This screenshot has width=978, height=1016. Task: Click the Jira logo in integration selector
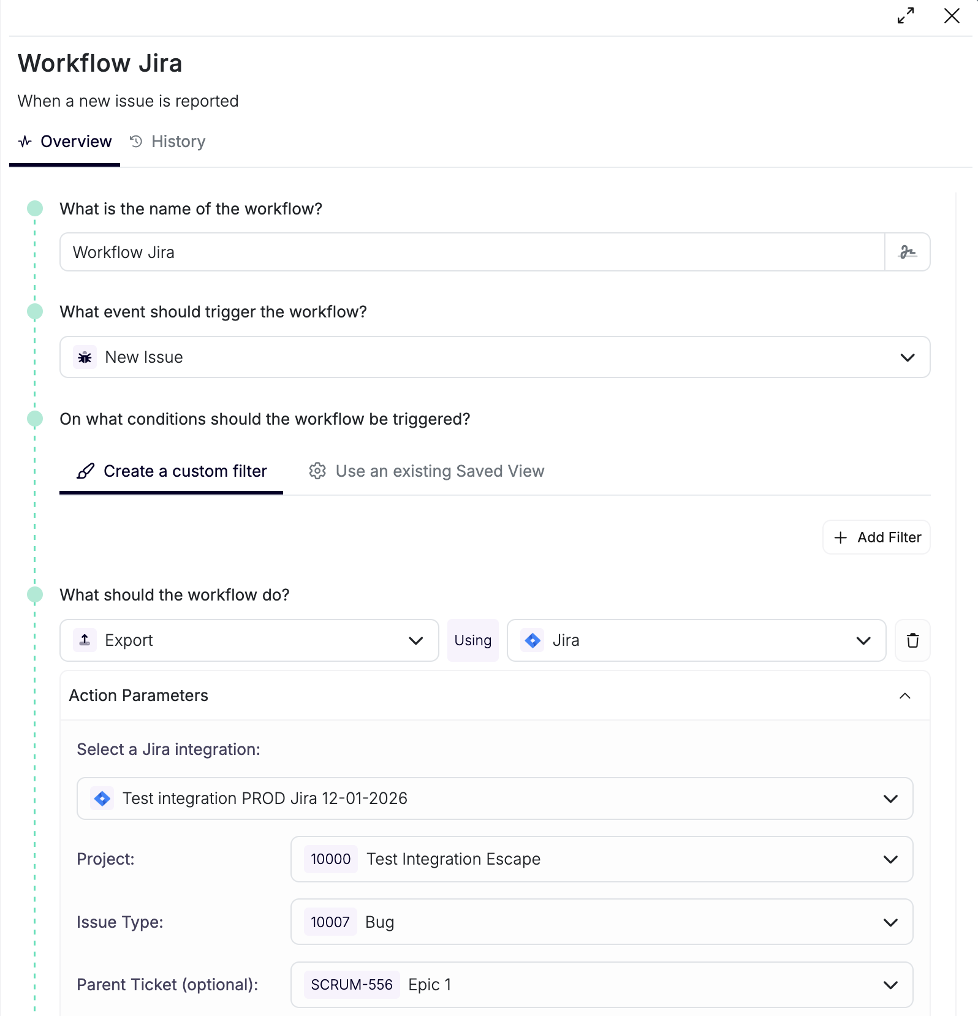[102, 798]
